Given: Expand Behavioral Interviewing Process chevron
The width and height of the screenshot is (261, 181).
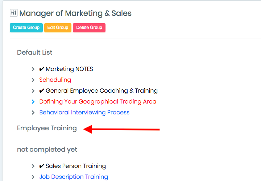Looking at the screenshot, I should tap(33, 113).
